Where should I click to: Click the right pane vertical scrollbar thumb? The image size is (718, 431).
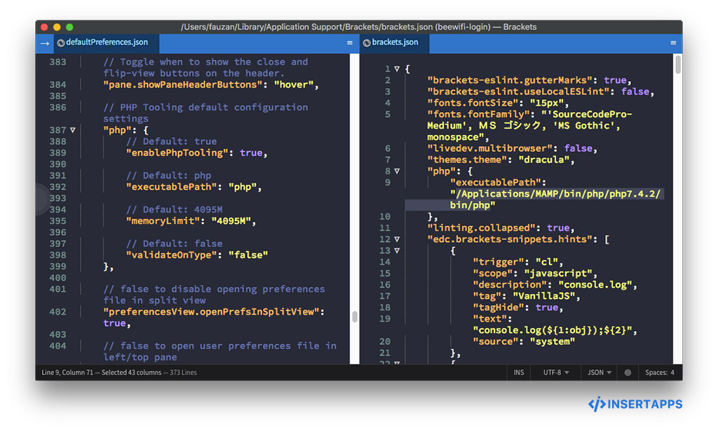(x=678, y=64)
